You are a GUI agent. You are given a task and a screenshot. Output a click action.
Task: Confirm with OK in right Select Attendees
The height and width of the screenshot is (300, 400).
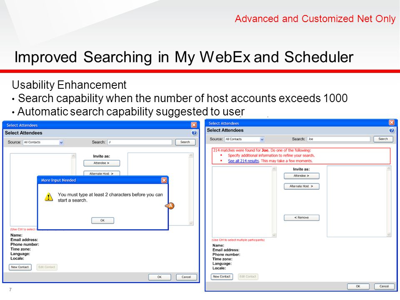358,286
